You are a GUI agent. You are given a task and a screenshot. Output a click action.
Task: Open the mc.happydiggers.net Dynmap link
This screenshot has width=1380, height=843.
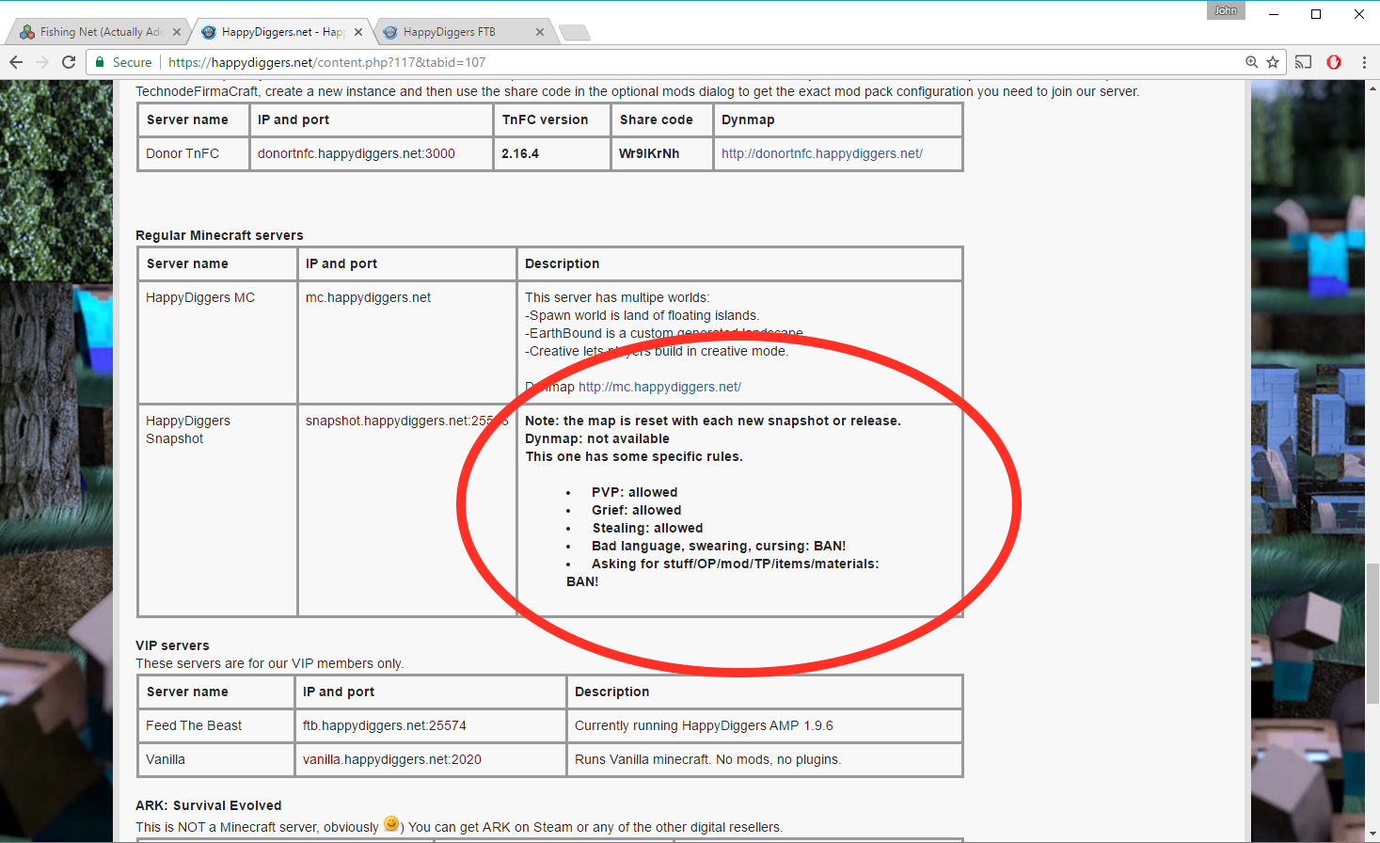(x=659, y=387)
